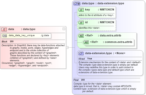This screenshot has height=95, width=146.
Task: Click the Unq unique constraint icon
Action: coord(5,36)
